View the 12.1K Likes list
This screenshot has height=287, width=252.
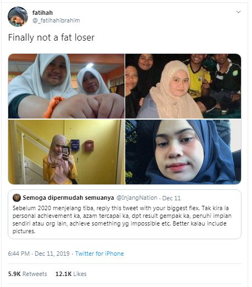point(71,274)
